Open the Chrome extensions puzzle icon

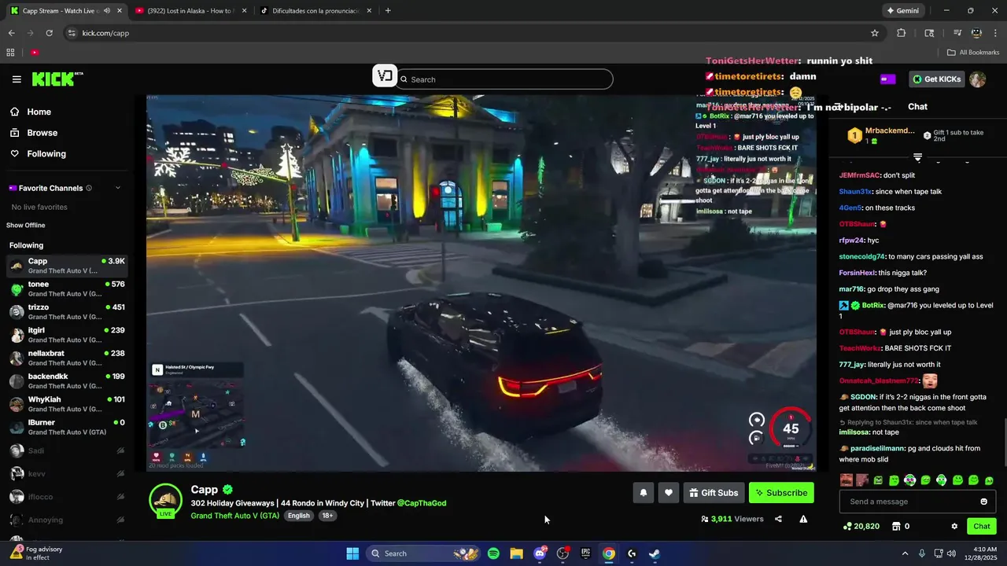[902, 33]
